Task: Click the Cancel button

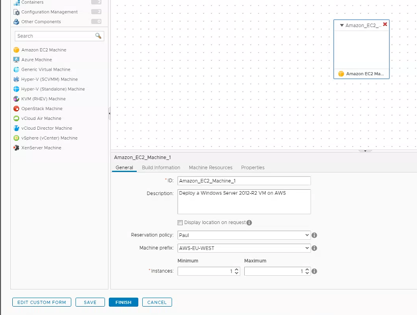Action: click(x=157, y=302)
